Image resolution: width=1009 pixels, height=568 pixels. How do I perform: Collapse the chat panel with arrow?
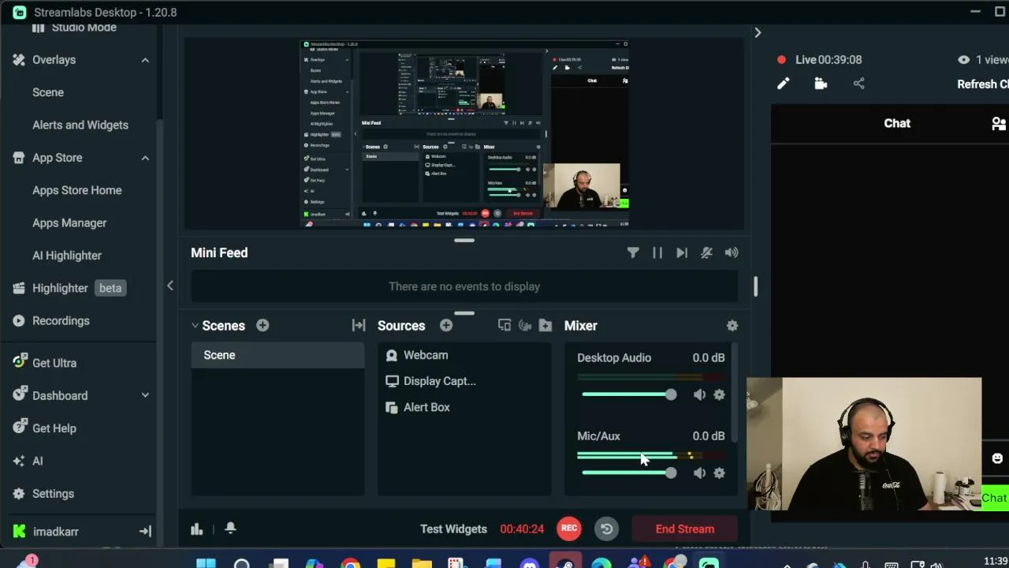758,32
